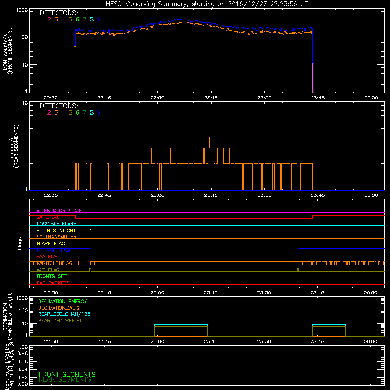Click the 00:00 tick under the front segments plot
The height and width of the screenshot is (390, 390).
tap(371, 98)
